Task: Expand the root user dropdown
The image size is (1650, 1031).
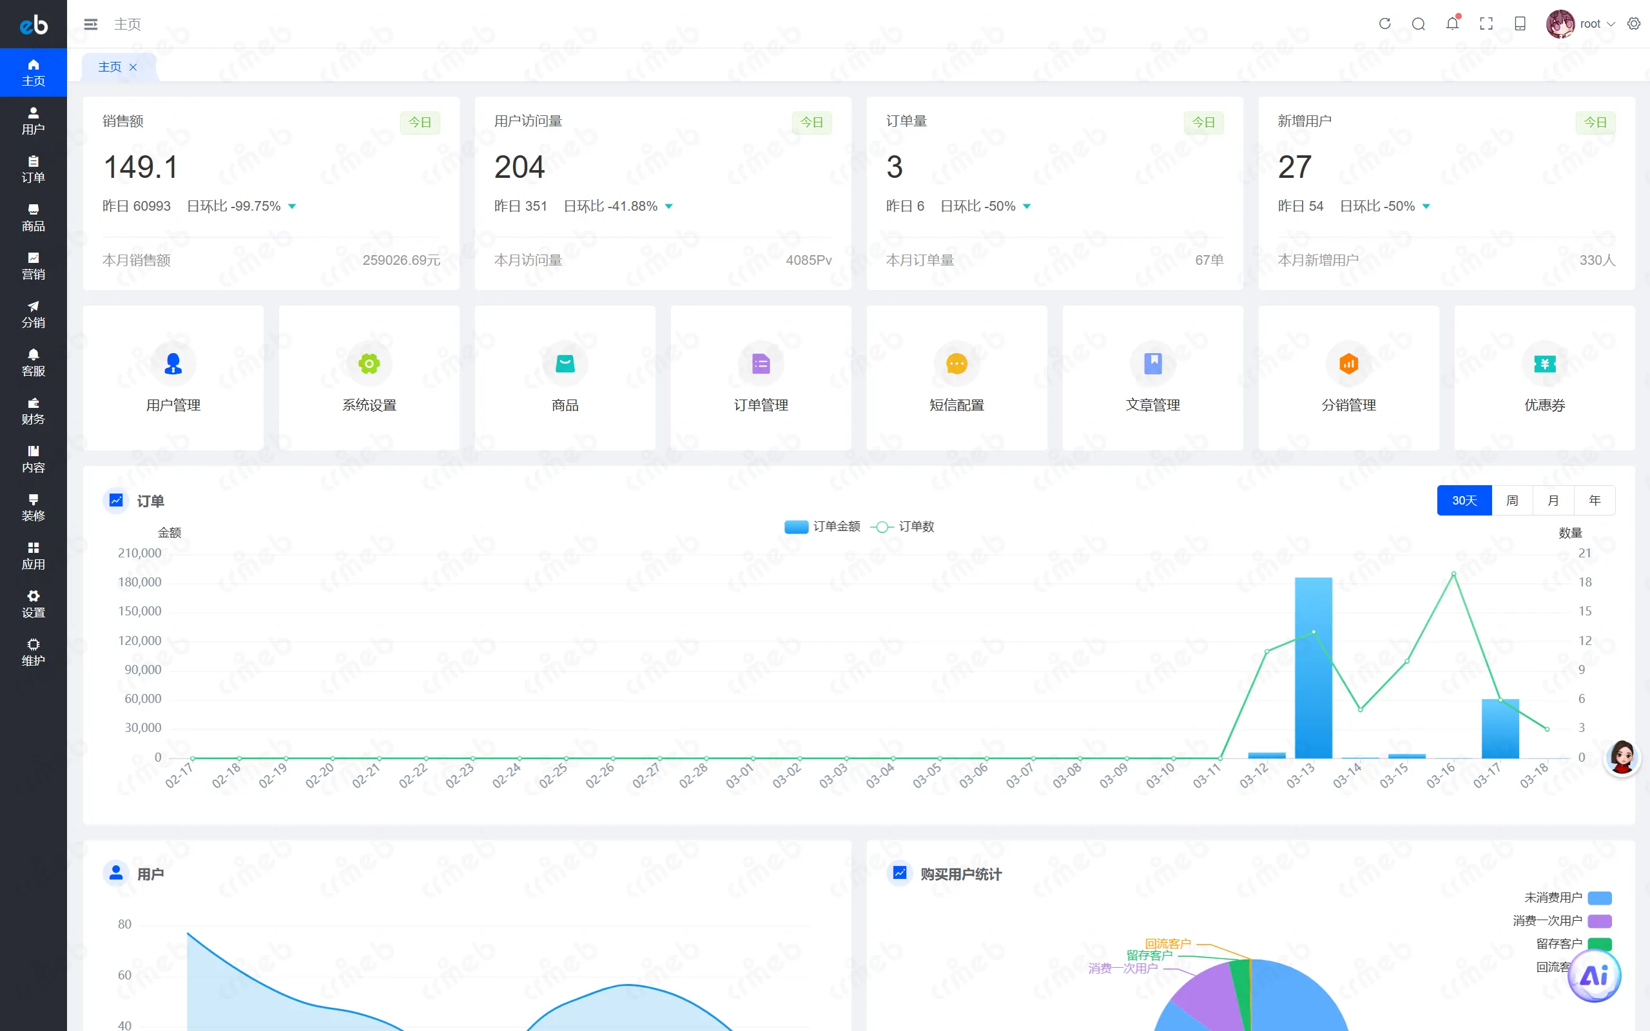Action: (x=1598, y=24)
